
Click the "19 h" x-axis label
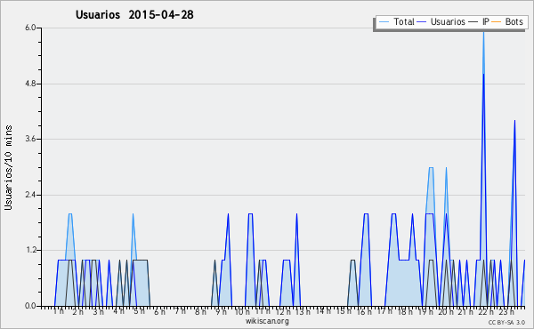(425, 311)
